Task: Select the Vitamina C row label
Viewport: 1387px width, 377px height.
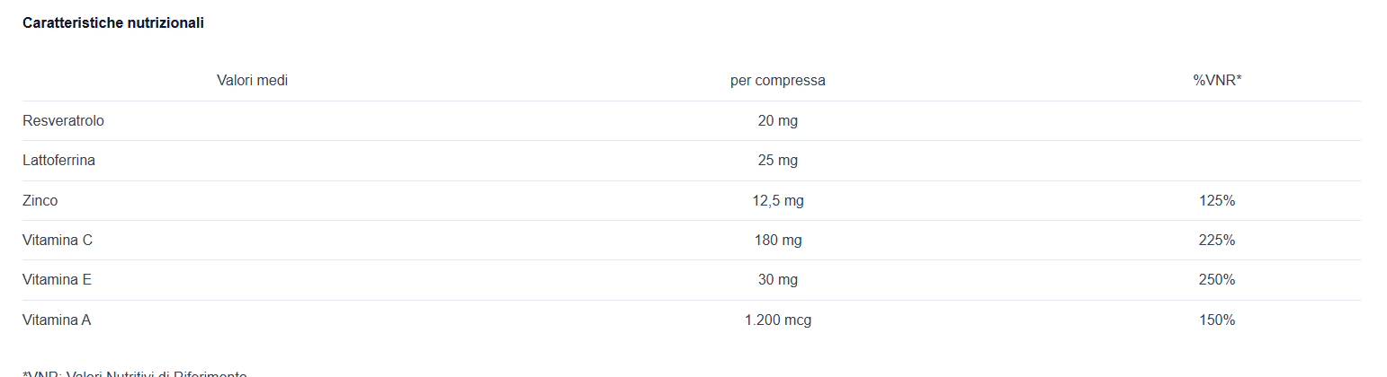Action: tap(58, 241)
